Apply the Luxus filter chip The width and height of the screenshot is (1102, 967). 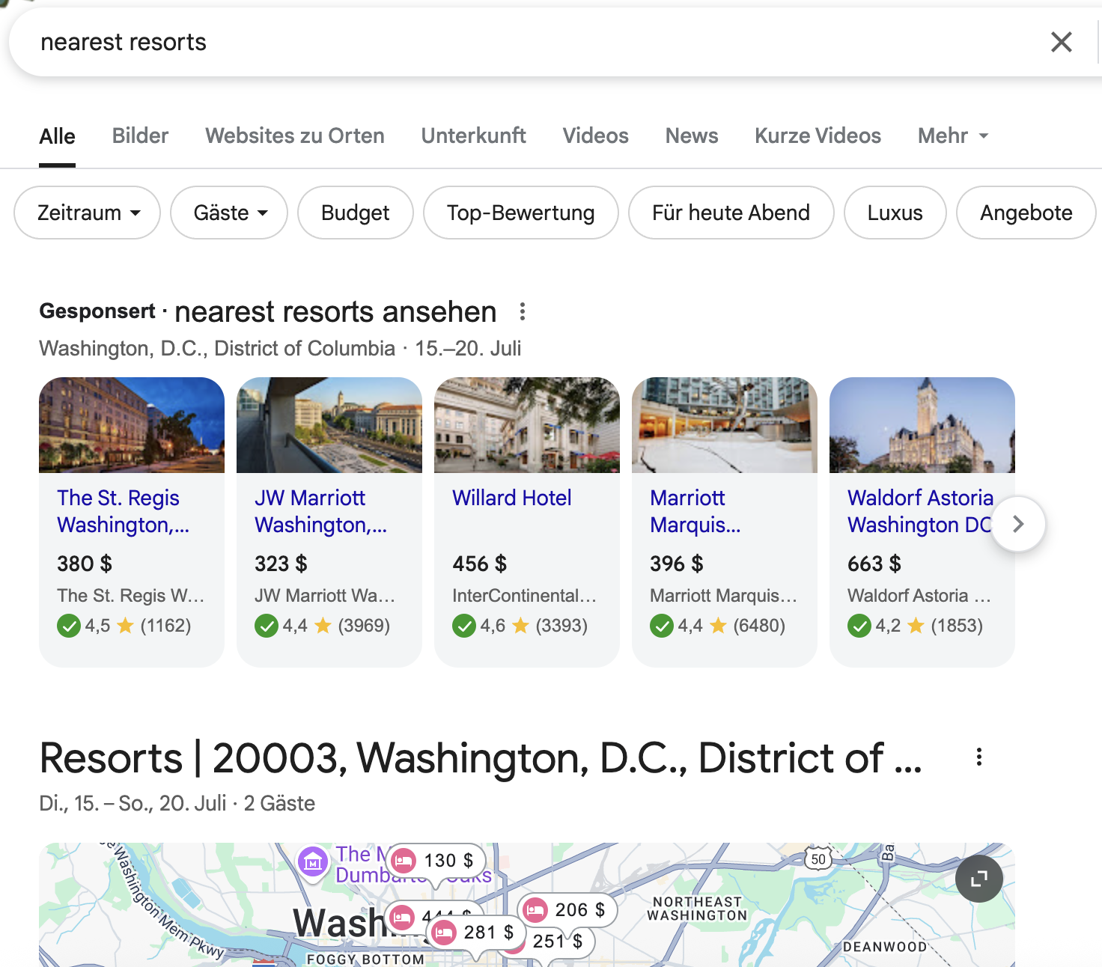(x=895, y=213)
